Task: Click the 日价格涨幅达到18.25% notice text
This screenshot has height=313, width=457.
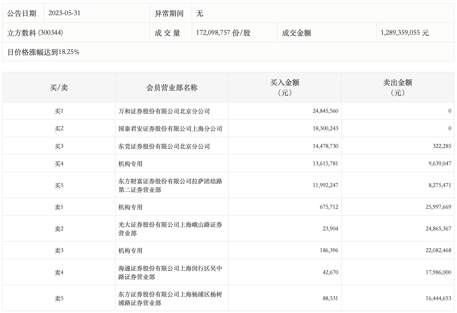Action: click(43, 52)
